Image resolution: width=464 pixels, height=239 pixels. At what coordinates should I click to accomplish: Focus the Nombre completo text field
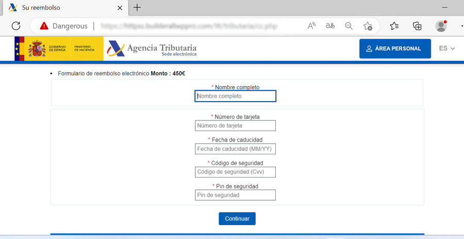tap(235, 96)
